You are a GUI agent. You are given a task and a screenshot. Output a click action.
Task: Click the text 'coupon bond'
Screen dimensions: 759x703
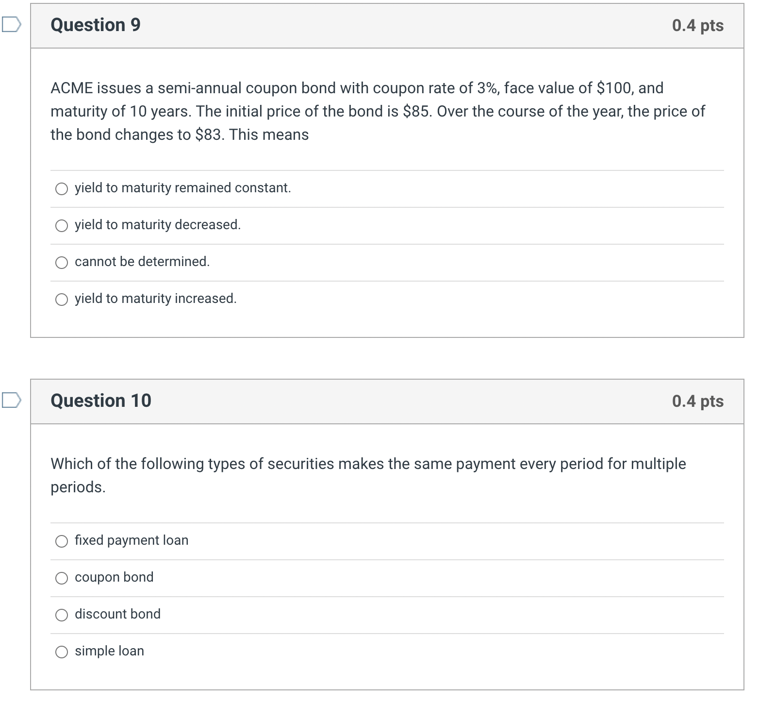point(114,578)
